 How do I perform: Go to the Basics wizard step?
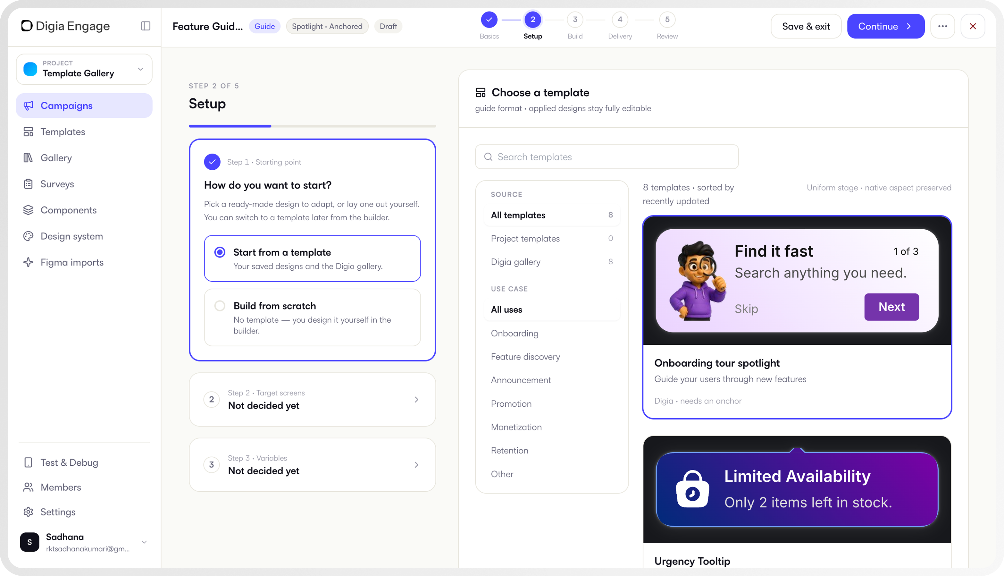coord(489,26)
